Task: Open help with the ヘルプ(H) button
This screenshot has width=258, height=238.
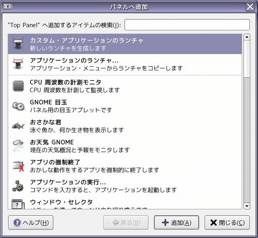Action: [31, 223]
